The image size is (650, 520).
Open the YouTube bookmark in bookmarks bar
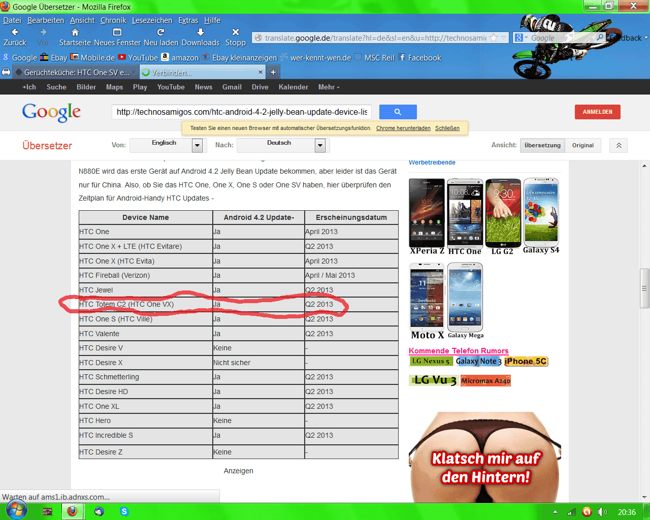point(138,57)
